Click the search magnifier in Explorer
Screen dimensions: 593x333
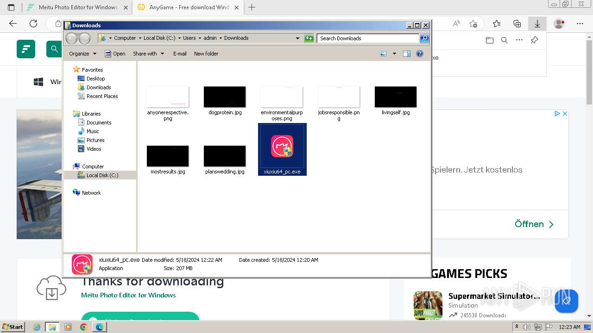pos(424,38)
